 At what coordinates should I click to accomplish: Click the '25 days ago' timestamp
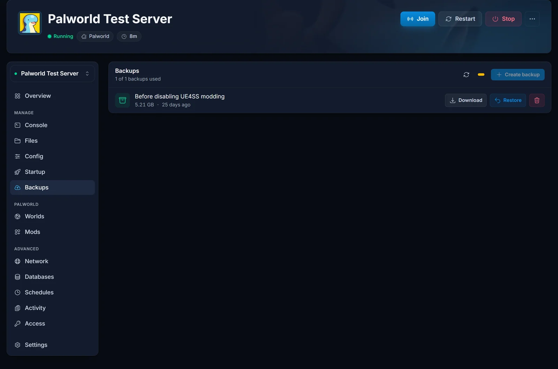(x=176, y=105)
